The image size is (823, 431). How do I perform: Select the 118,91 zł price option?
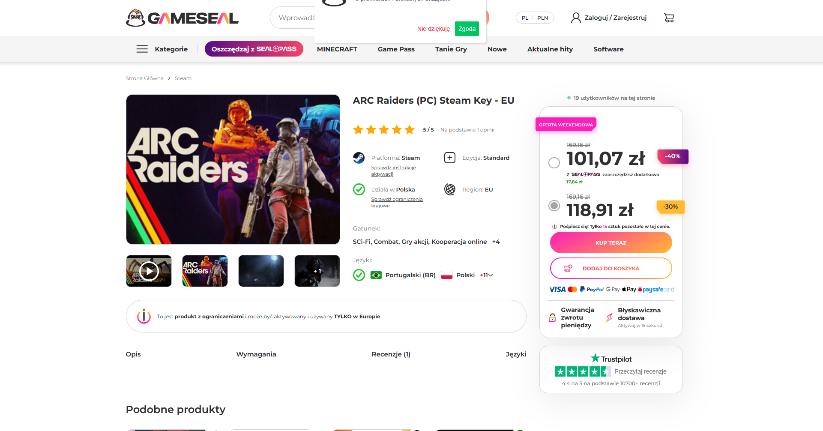click(x=554, y=206)
